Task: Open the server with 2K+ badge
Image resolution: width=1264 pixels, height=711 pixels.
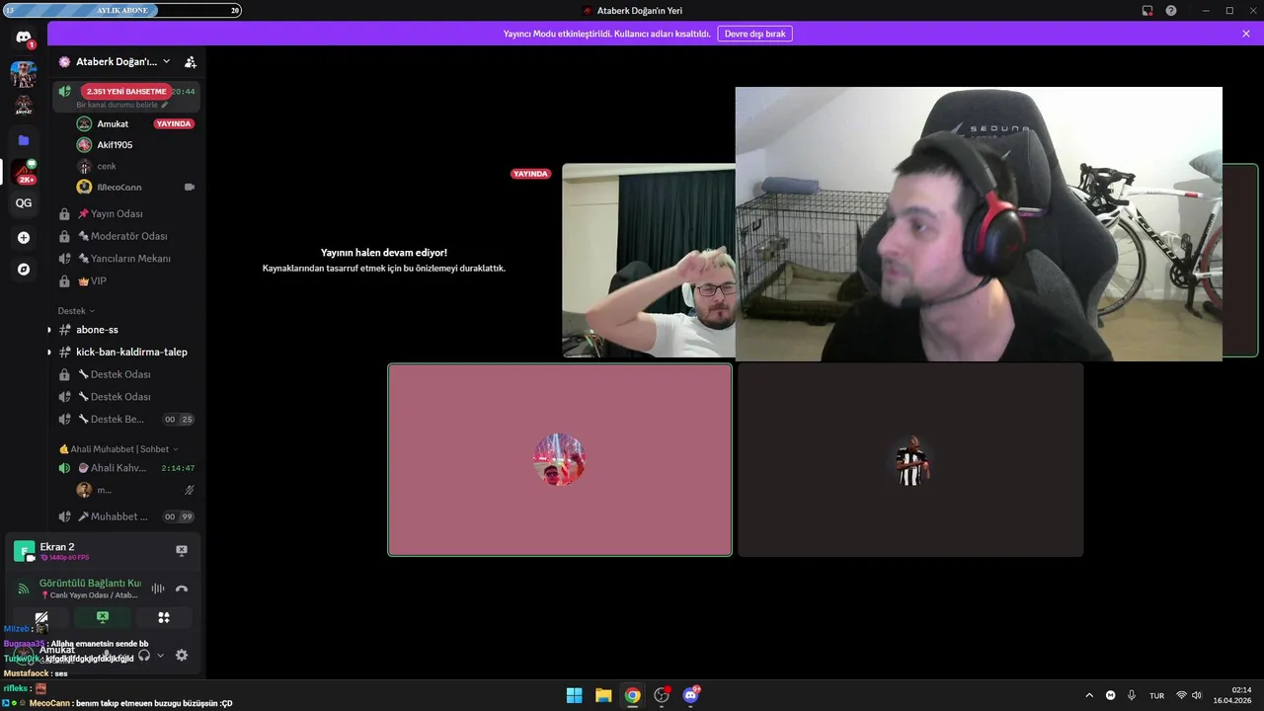Action: (24, 172)
